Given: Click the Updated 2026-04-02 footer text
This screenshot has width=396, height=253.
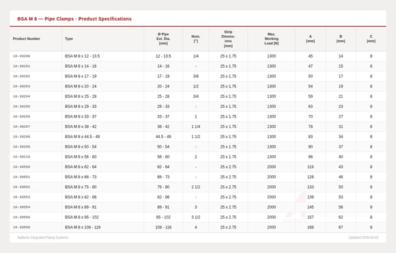Looking at the screenshot, I should [363, 237].
